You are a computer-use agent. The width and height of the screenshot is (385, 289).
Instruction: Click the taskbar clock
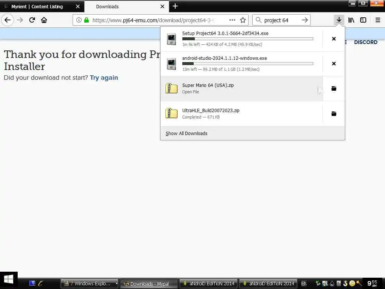coord(372,283)
